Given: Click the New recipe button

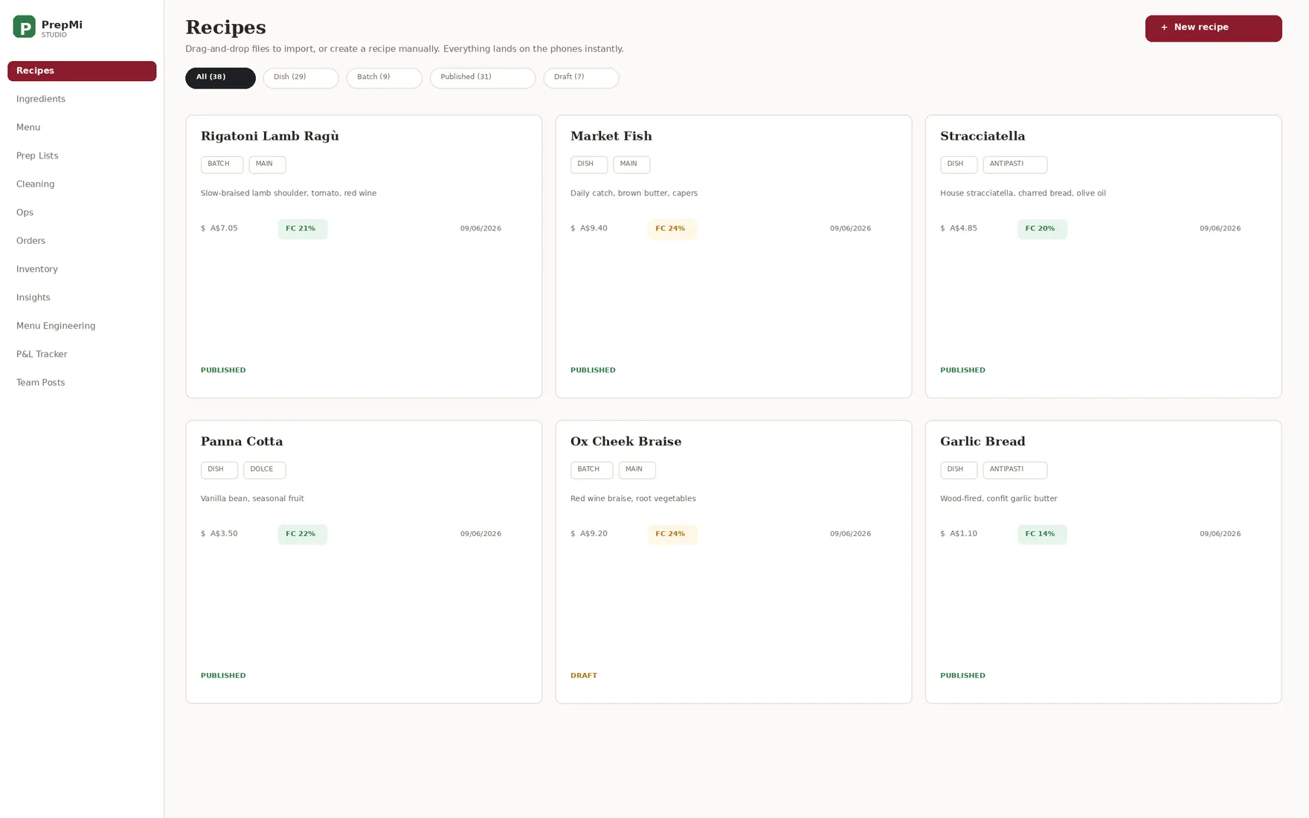Looking at the screenshot, I should pos(1213,28).
